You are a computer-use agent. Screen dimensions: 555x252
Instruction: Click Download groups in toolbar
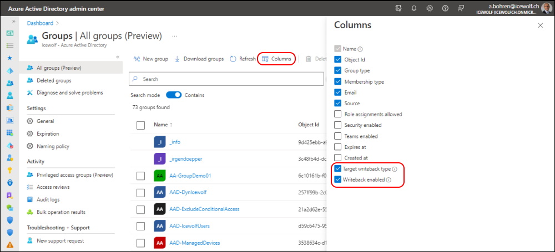[199, 59]
